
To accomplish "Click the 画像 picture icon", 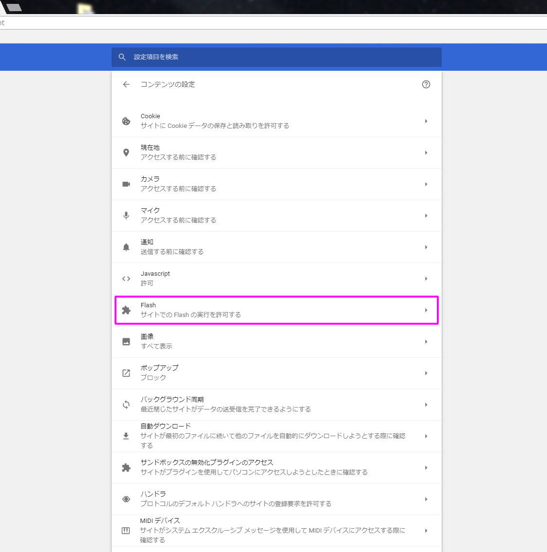I will click(x=126, y=342).
